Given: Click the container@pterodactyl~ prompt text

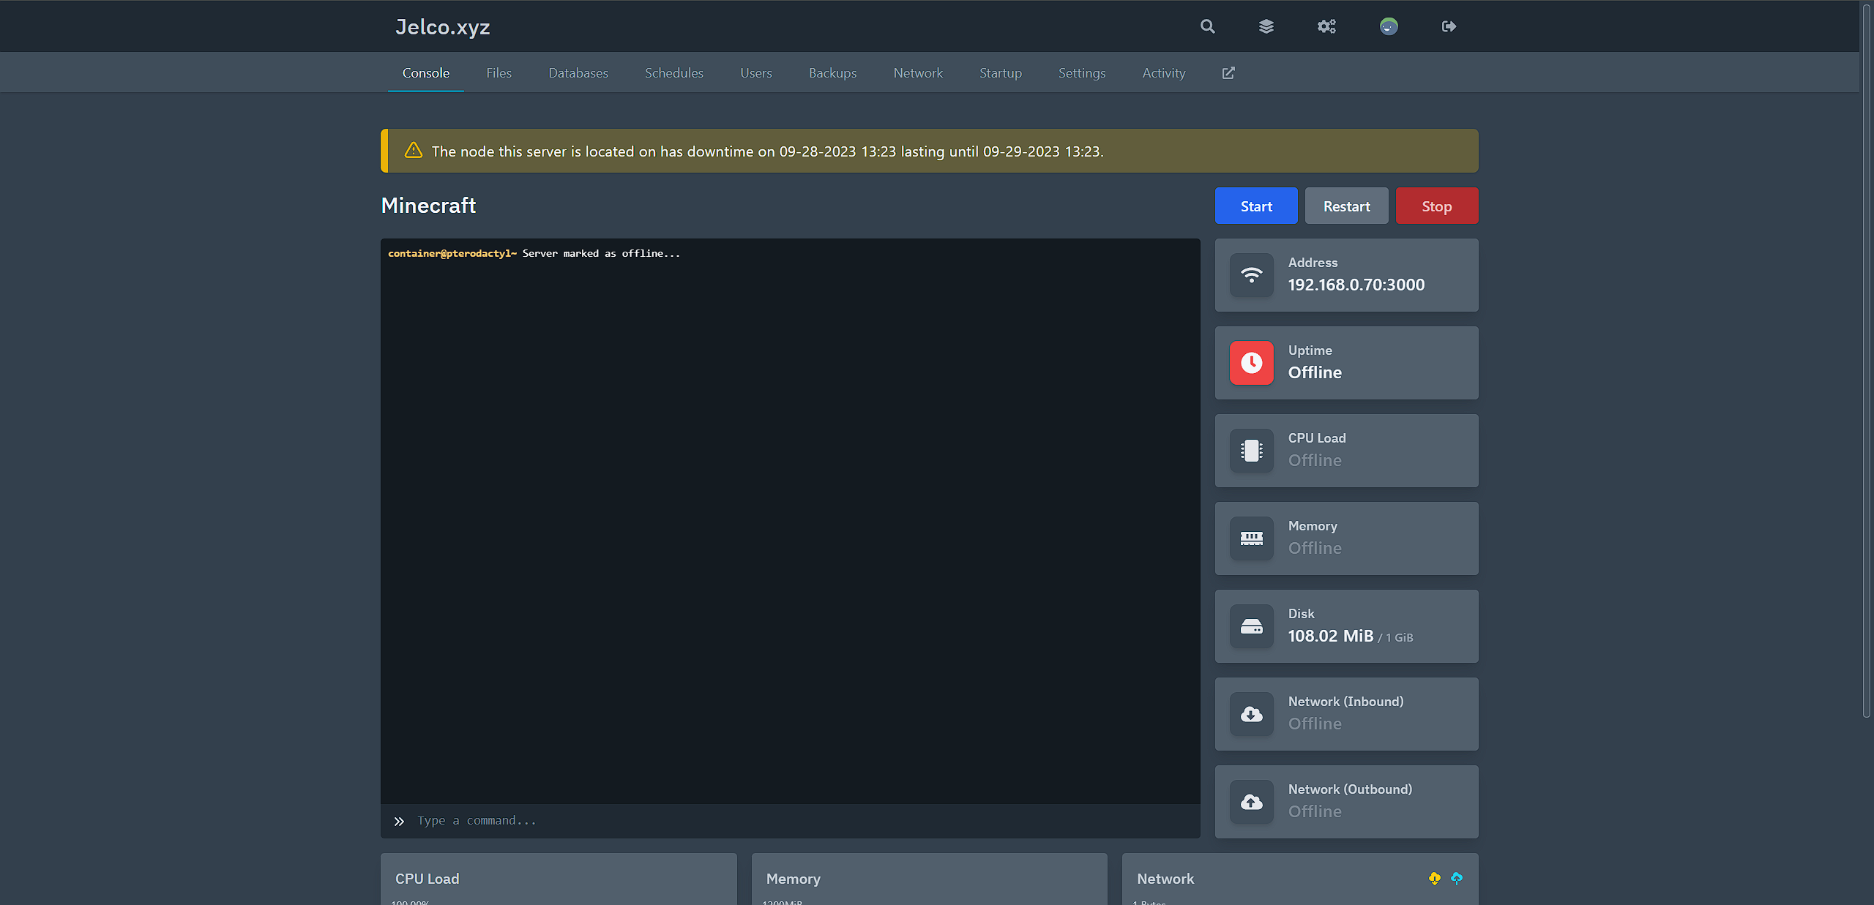Looking at the screenshot, I should [x=452, y=253].
